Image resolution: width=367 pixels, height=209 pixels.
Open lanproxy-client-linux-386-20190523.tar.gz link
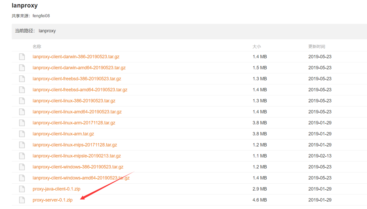(74, 101)
